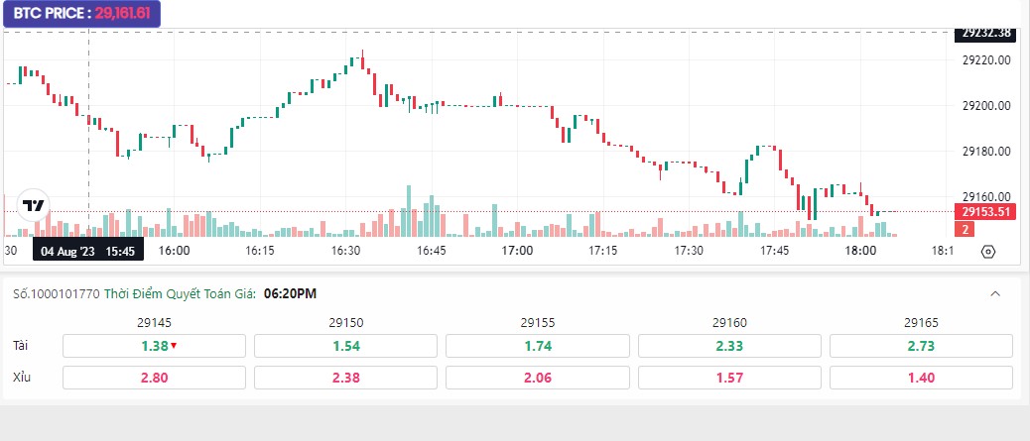Select Xỉu odds 1.40 for 29165

tap(921, 378)
